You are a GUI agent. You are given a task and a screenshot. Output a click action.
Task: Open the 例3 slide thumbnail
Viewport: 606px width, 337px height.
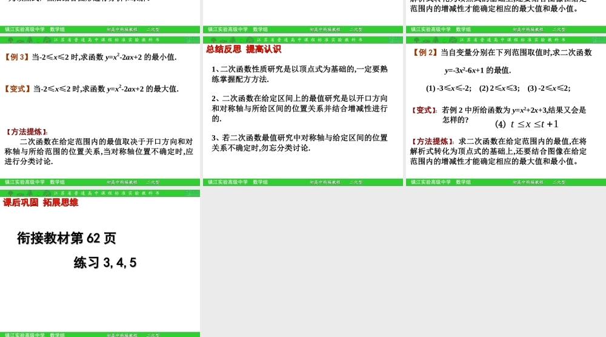100,112
